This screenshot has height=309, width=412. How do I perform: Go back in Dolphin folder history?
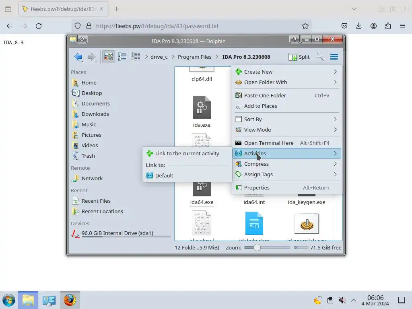(78, 57)
